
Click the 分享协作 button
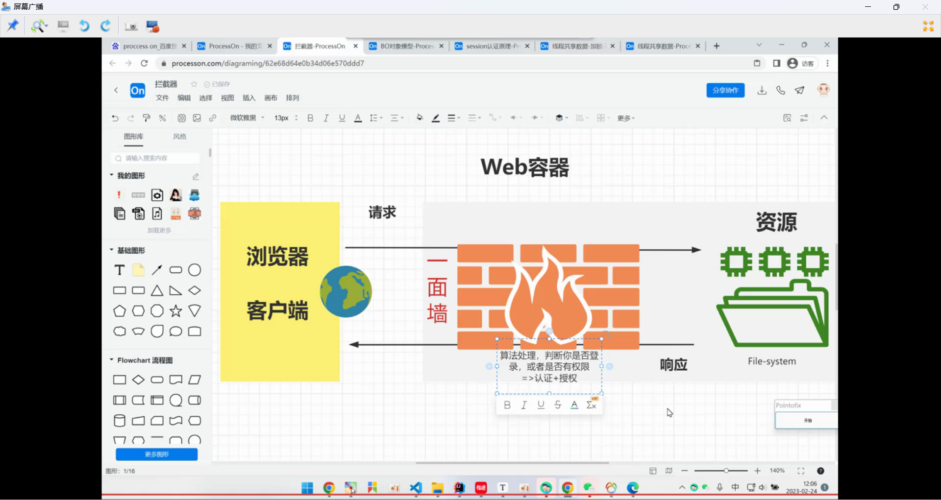pyautogui.click(x=725, y=91)
